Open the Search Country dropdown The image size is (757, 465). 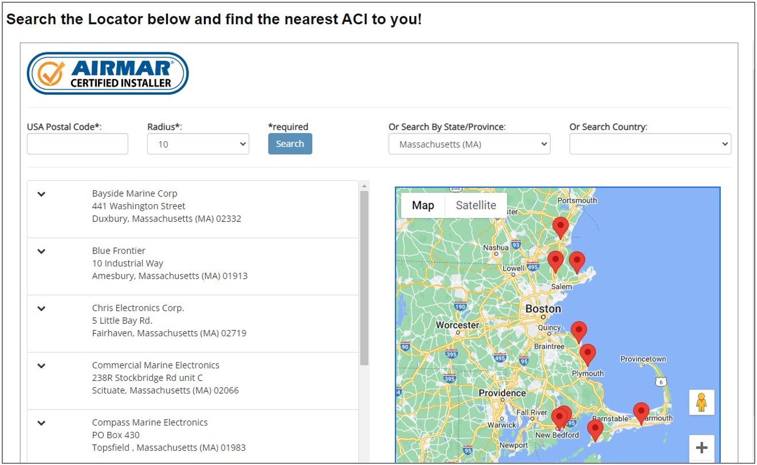point(650,144)
